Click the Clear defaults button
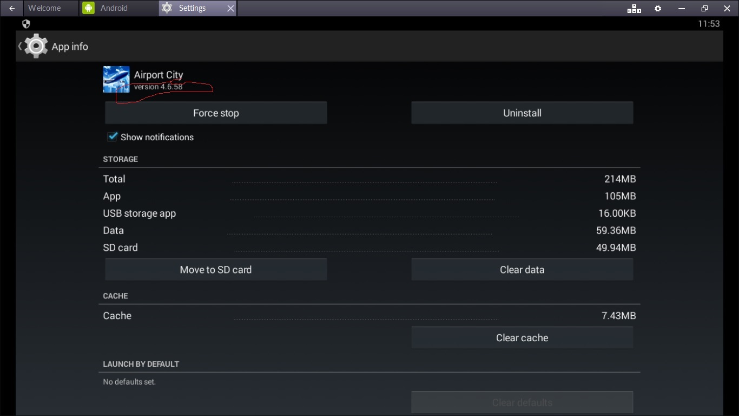 coord(522,402)
